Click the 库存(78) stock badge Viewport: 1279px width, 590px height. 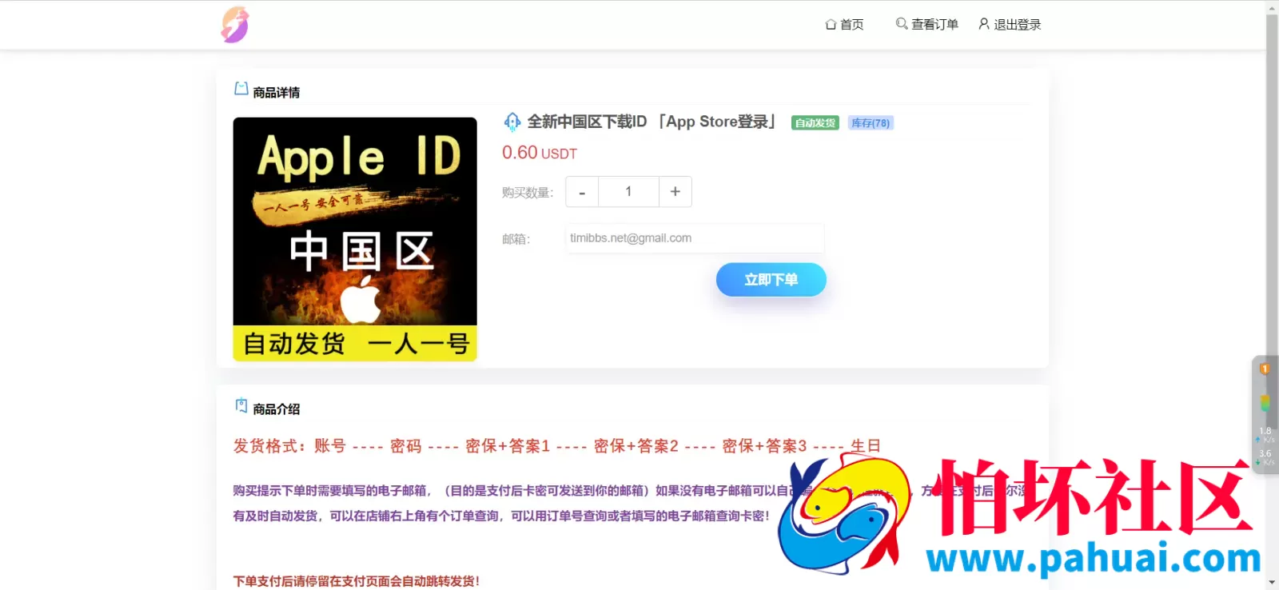pyautogui.click(x=871, y=123)
